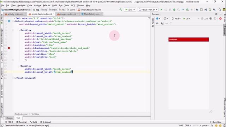
Task: Open the Pixel device preview dropdown
Action: (x=176, y=19)
